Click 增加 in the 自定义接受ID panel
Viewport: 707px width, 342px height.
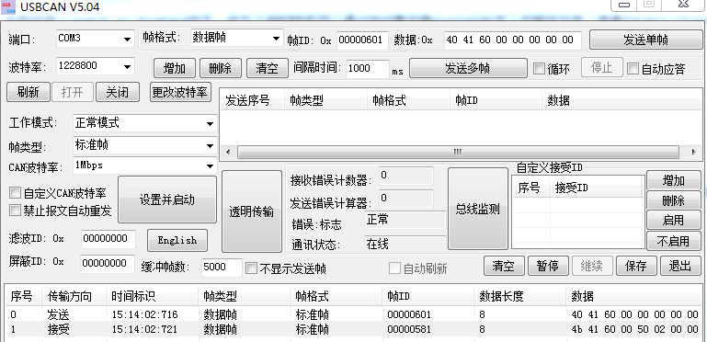674,181
